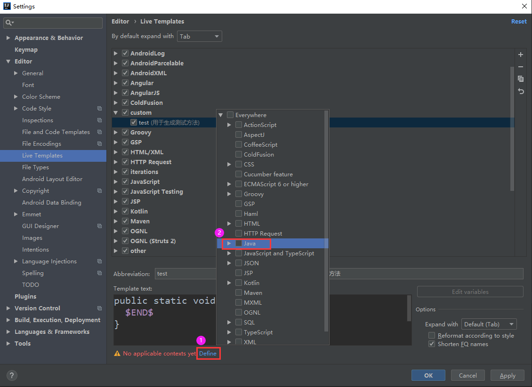Click the warning triangle icon near contexts message
The image size is (532, 387).
(x=117, y=354)
